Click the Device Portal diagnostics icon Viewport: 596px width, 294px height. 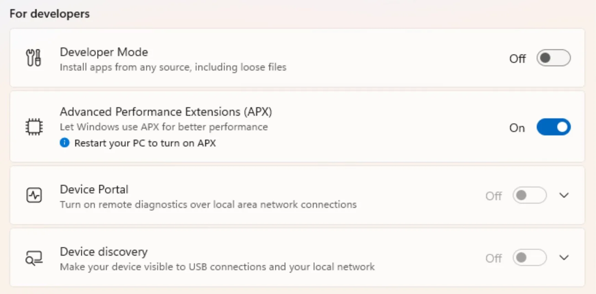(x=34, y=195)
